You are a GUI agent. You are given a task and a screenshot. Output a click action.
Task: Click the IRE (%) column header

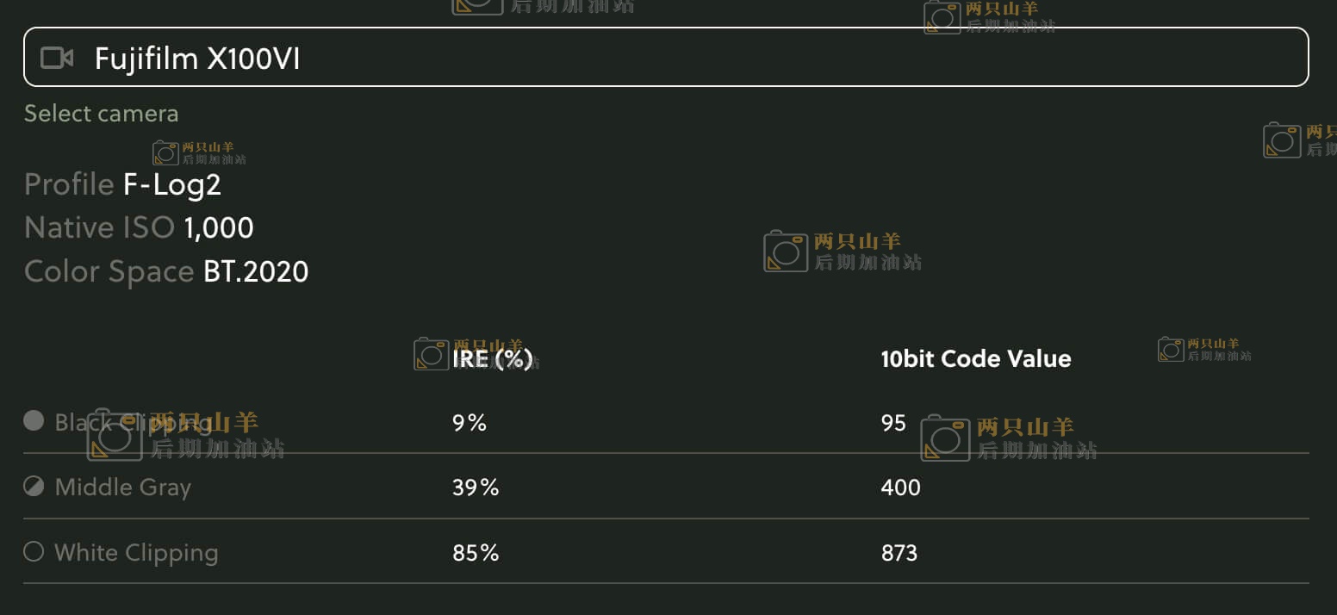(492, 358)
